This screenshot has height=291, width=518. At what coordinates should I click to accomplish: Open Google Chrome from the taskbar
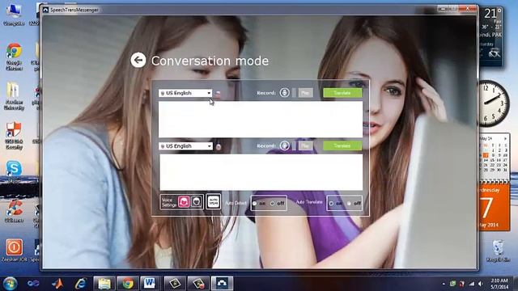[127, 284]
